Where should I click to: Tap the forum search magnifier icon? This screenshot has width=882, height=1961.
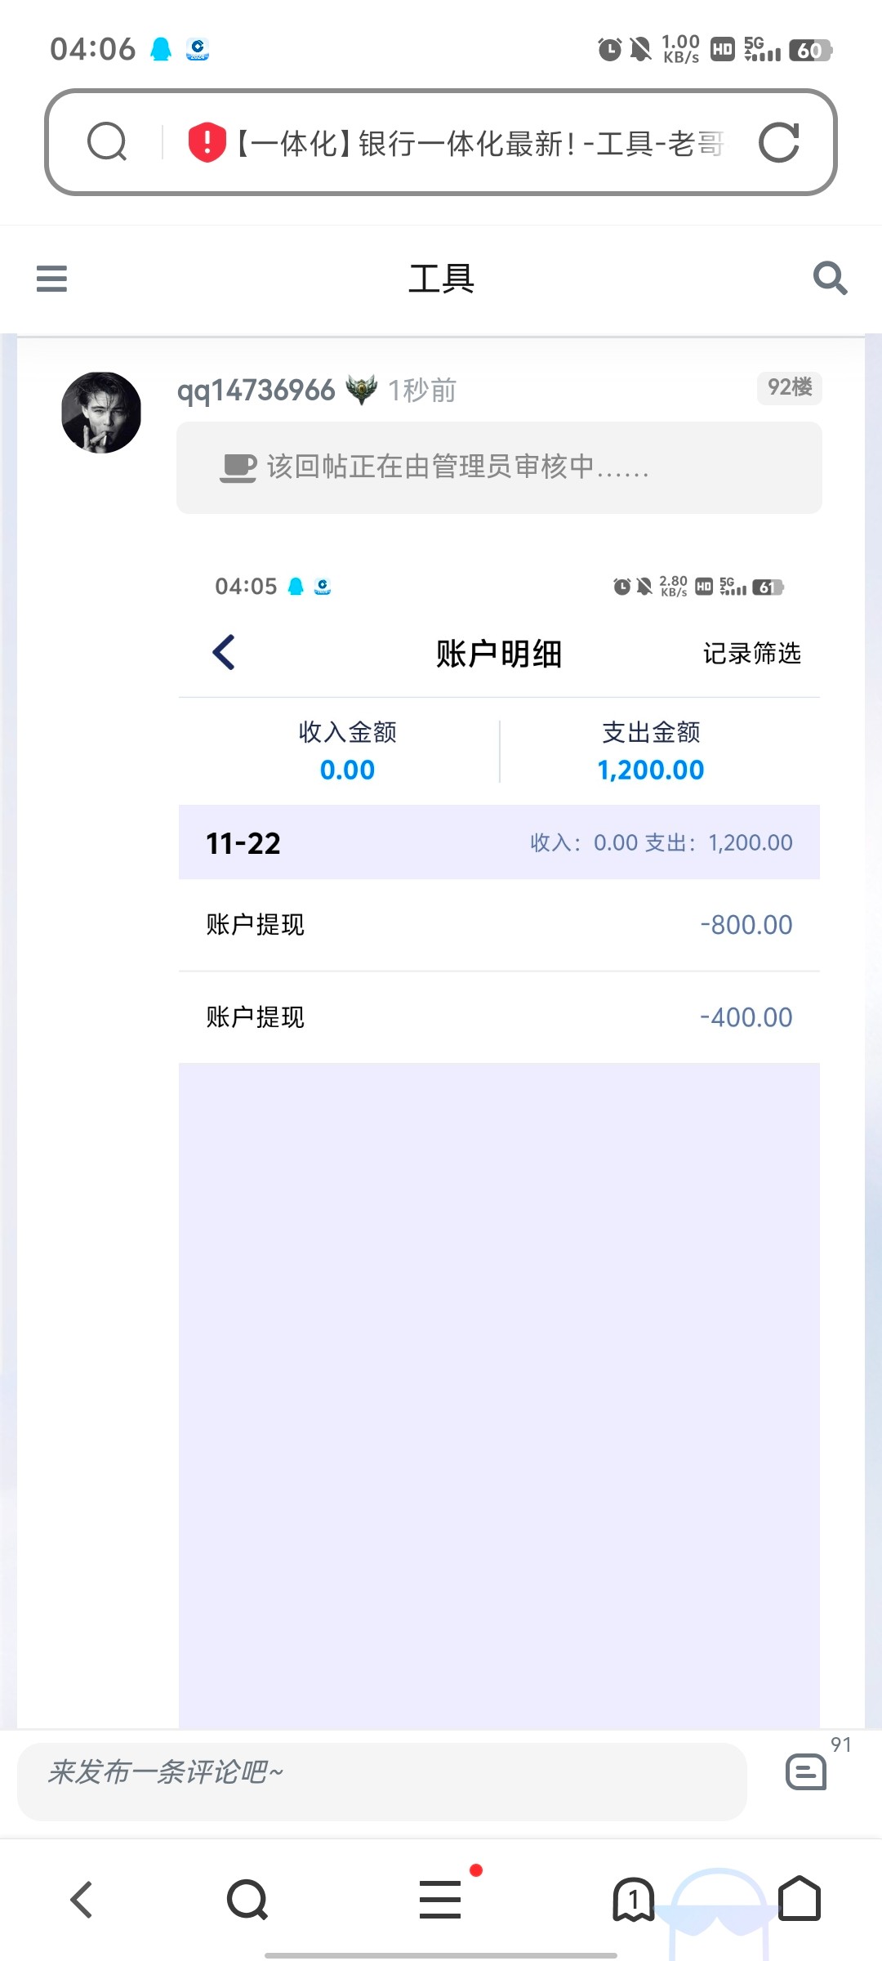(830, 279)
